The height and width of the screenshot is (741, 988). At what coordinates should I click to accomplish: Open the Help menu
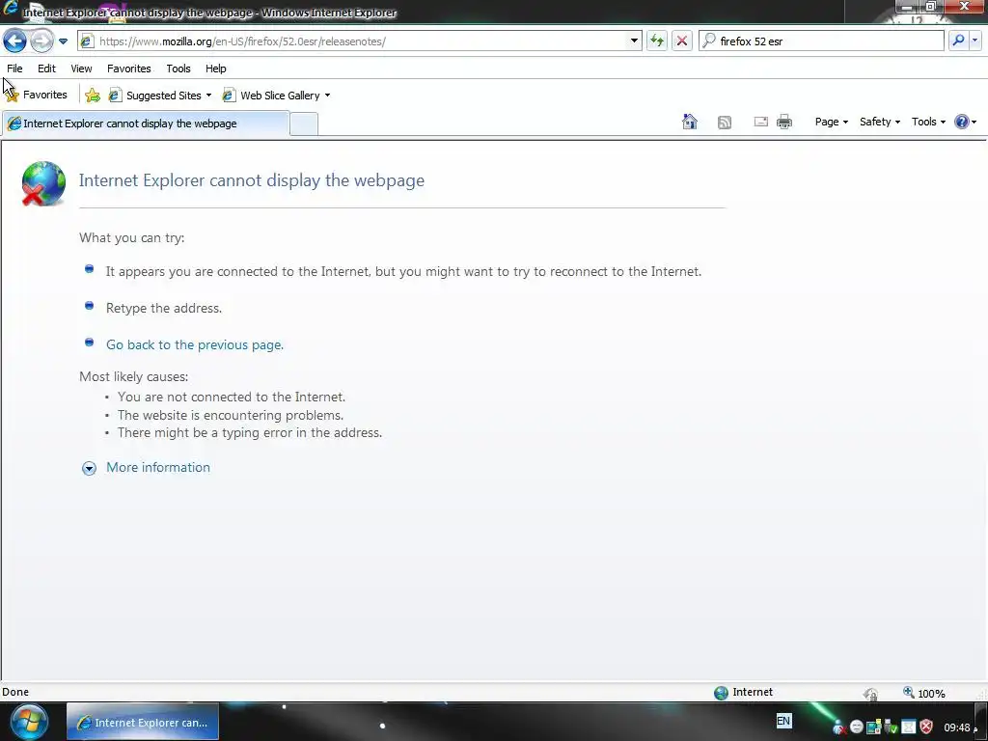point(215,69)
